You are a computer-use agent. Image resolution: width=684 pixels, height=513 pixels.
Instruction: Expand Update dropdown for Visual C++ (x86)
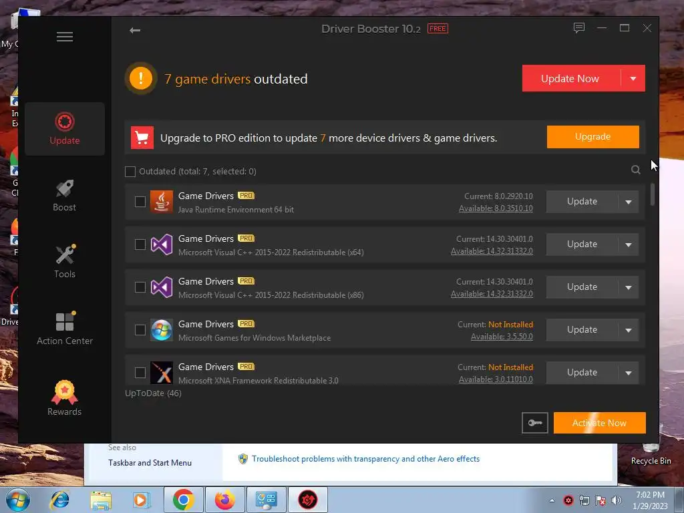pos(629,287)
